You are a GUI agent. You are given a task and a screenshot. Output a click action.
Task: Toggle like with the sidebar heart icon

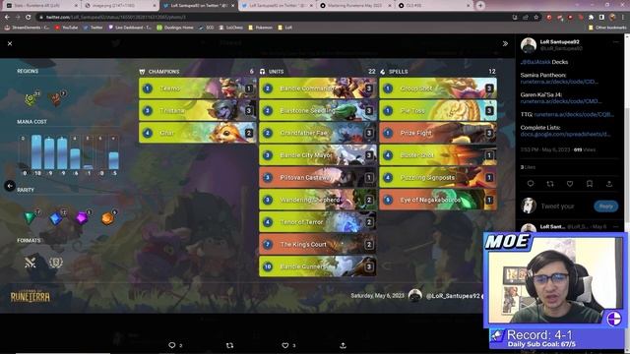(570, 184)
